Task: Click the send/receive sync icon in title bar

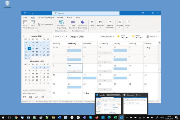Action: pyautogui.click(x=25, y=13)
